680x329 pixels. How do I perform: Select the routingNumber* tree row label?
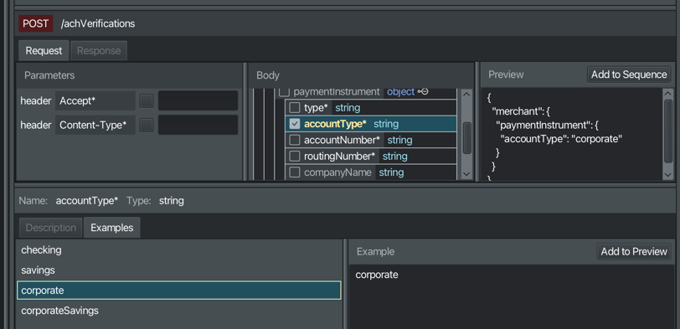339,156
